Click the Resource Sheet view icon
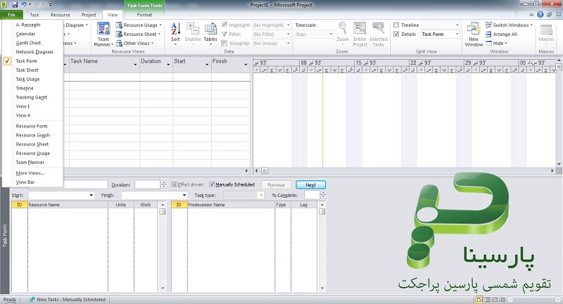Image resolution: width=563 pixels, height=304 pixels. 119,34
